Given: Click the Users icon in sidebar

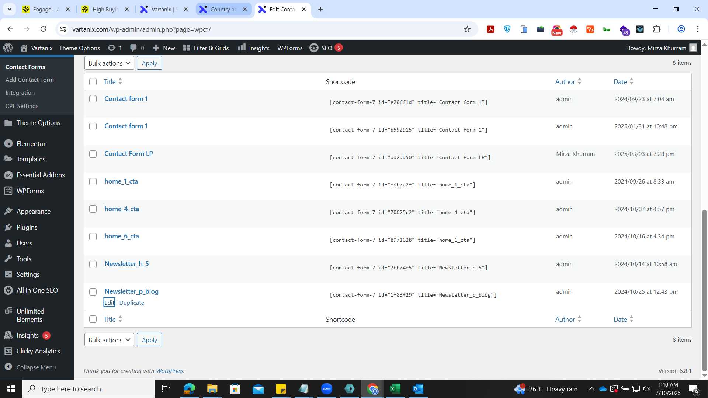Looking at the screenshot, I should [x=8, y=243].
